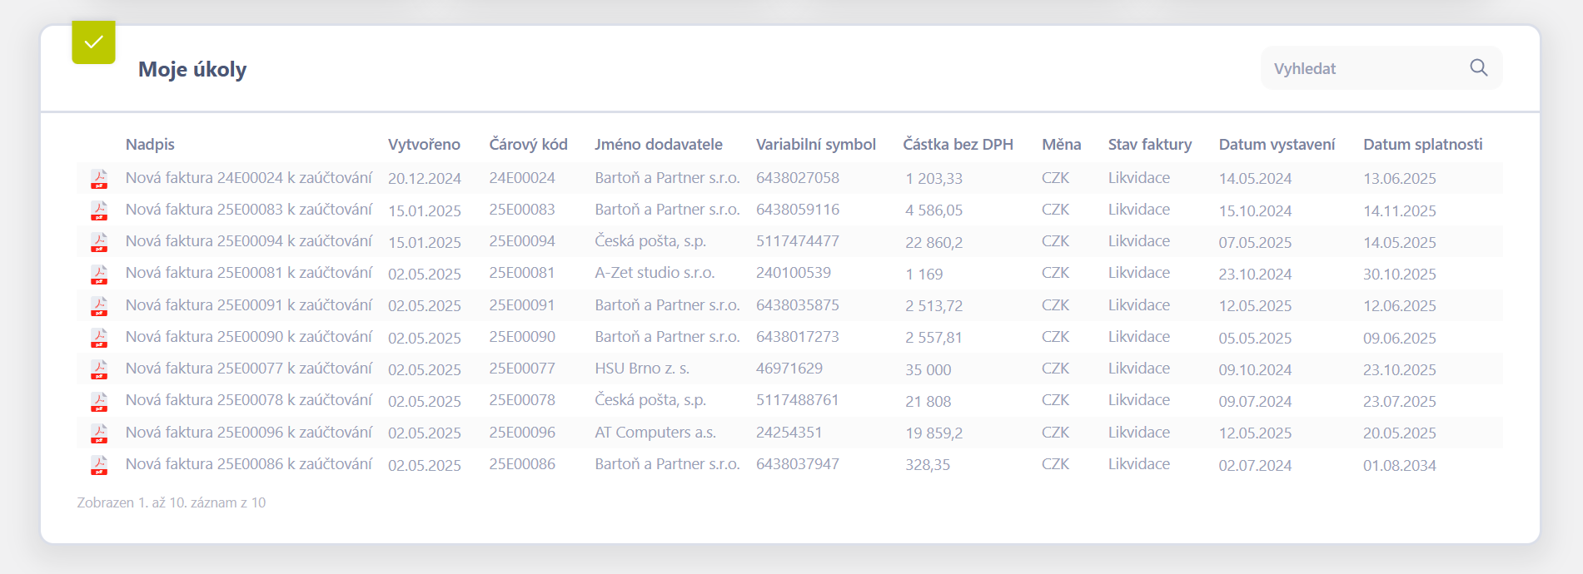Open PDF icon for invoice 25E00086
The height and width of the screenshot is (574, 1583).
point(99,465)
